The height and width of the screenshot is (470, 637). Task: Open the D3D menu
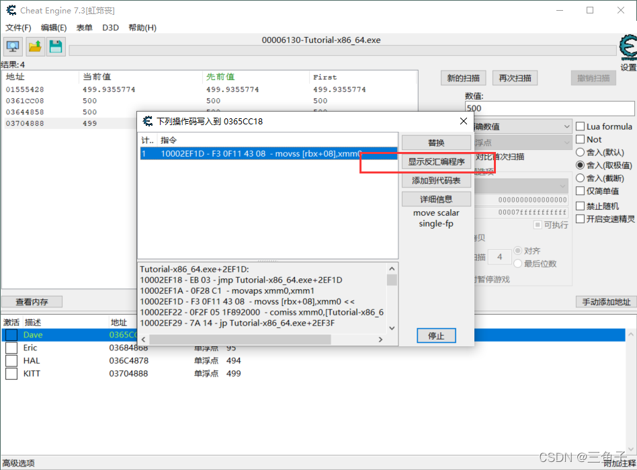click(110, 28)
